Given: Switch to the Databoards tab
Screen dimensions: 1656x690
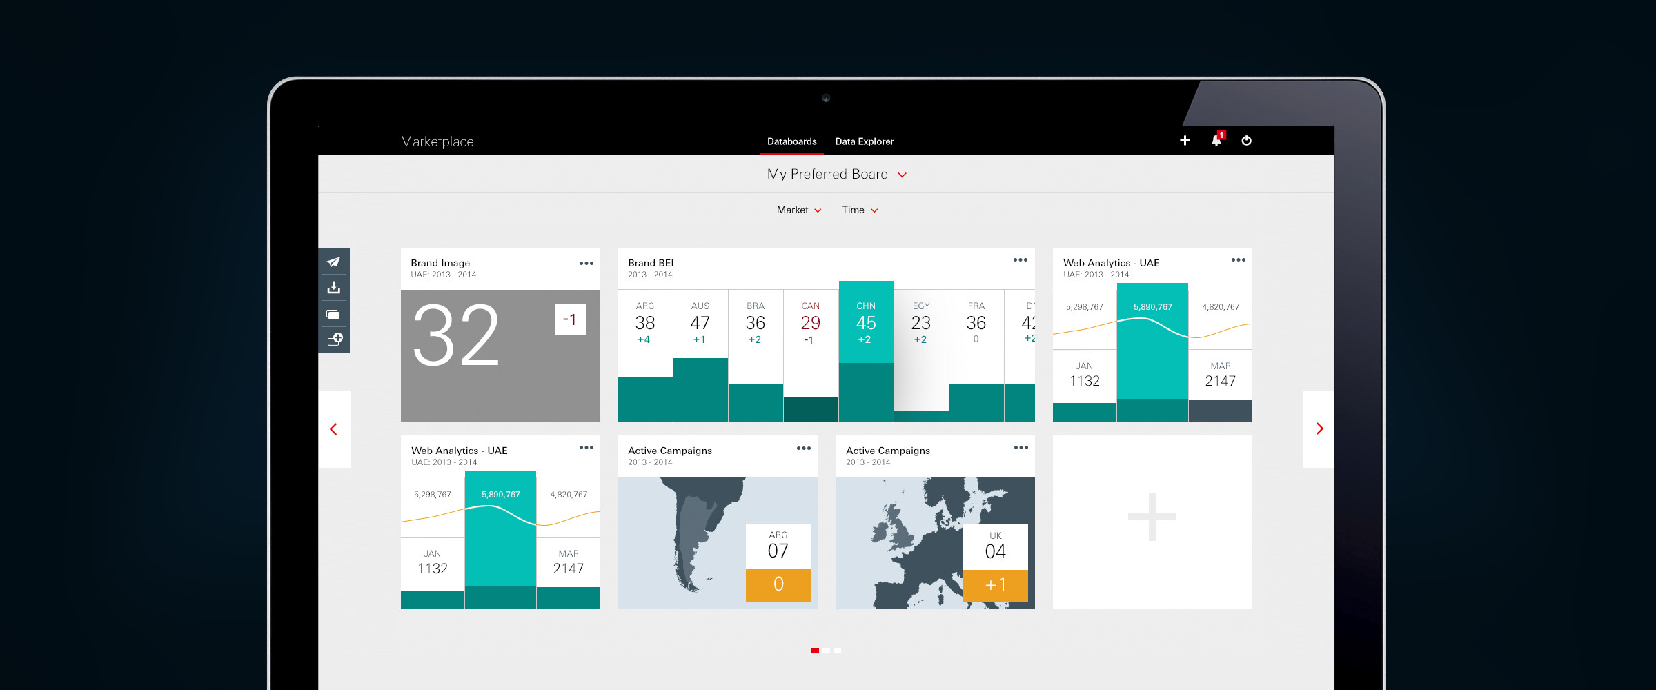Looking at the screenshot, I should (x=791, y=141).
